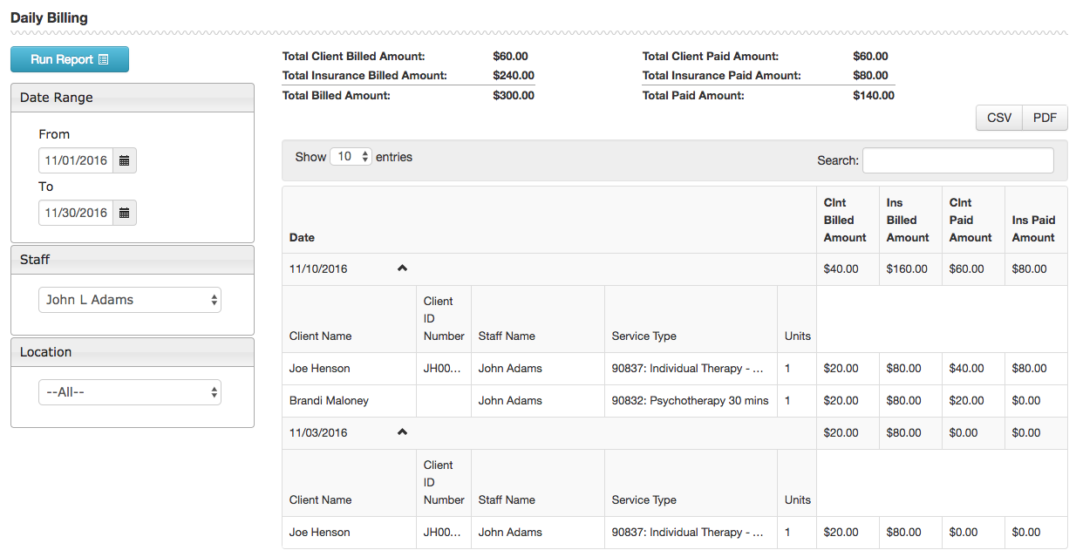Select the Brandi Maloney client row
The height and width of the screenshot is (557, 1076).
[x=329, y=401]
